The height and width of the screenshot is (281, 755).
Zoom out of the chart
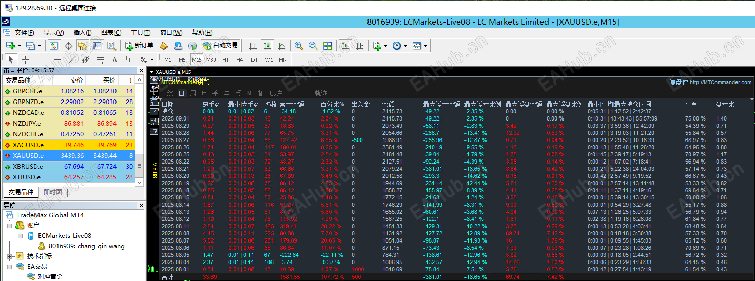pos(313,46)
